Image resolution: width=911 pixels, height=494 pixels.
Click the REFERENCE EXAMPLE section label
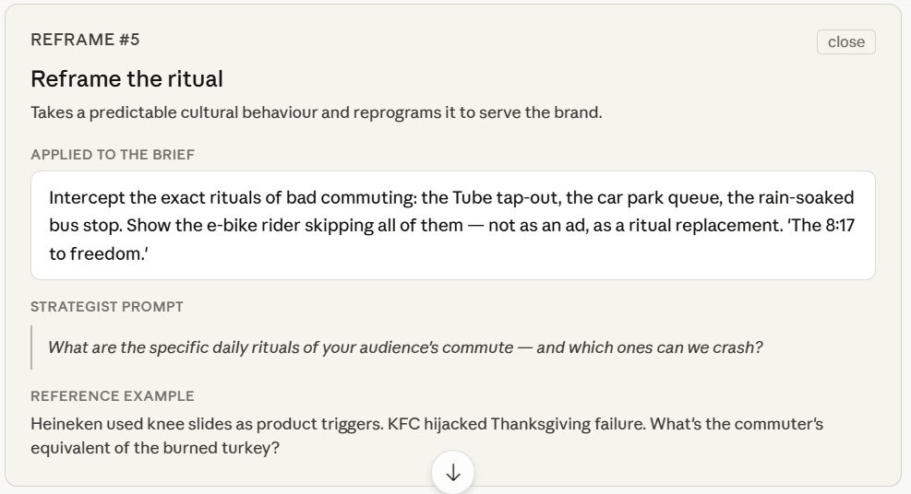[x=113, y=396]
